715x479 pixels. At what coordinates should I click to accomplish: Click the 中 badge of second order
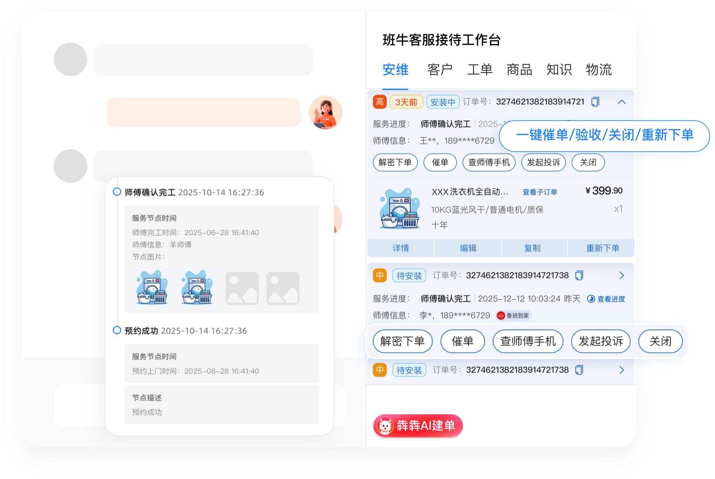[x=380, y=276]
